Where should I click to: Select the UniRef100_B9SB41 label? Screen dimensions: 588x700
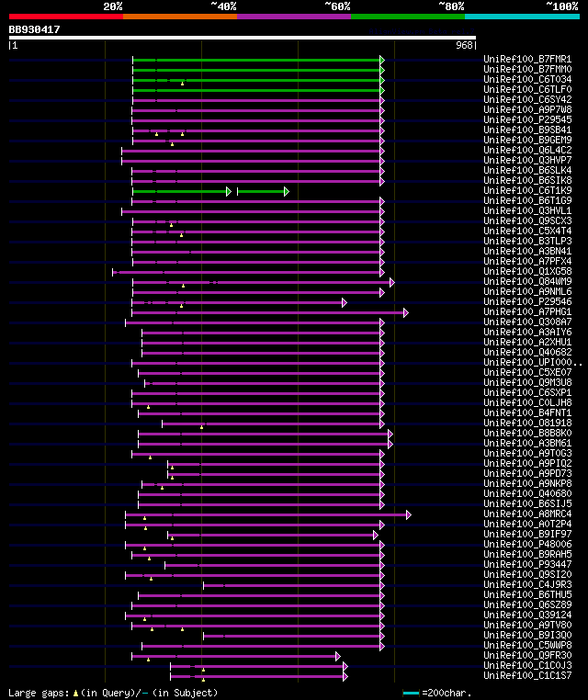coord(527,130)
